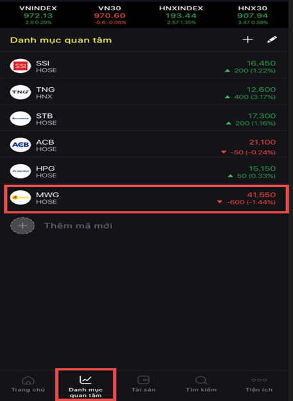Tap the SSI company logo

tap(21, 66)
